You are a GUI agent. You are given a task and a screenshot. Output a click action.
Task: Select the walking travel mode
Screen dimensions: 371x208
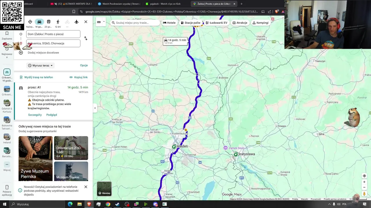coord(58,22)
